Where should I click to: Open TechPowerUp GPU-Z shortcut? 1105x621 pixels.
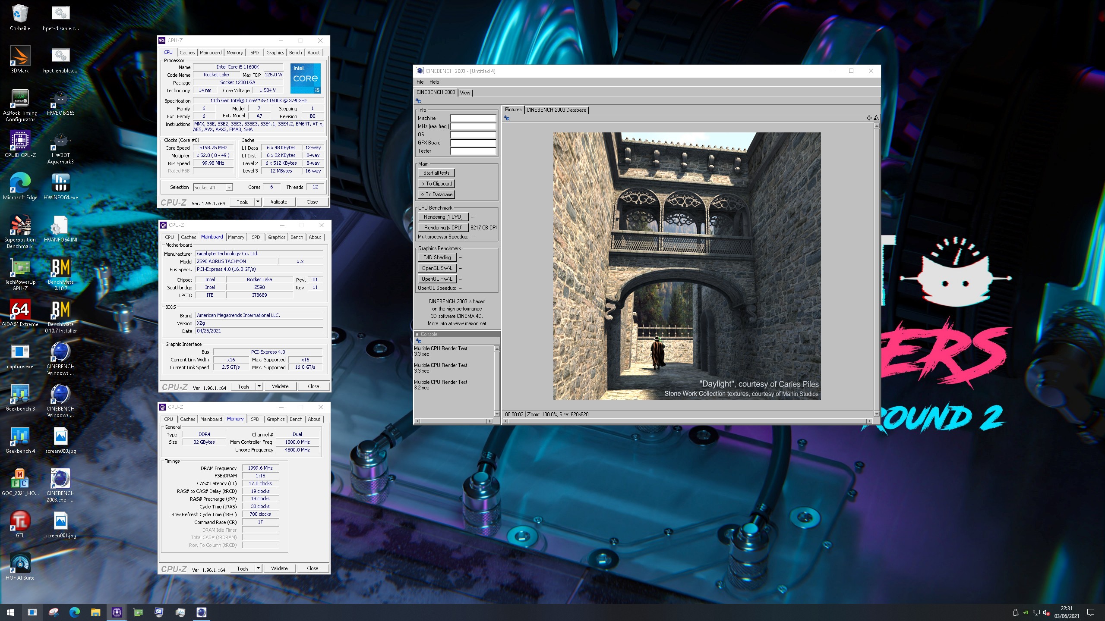[x=20, y=274]
